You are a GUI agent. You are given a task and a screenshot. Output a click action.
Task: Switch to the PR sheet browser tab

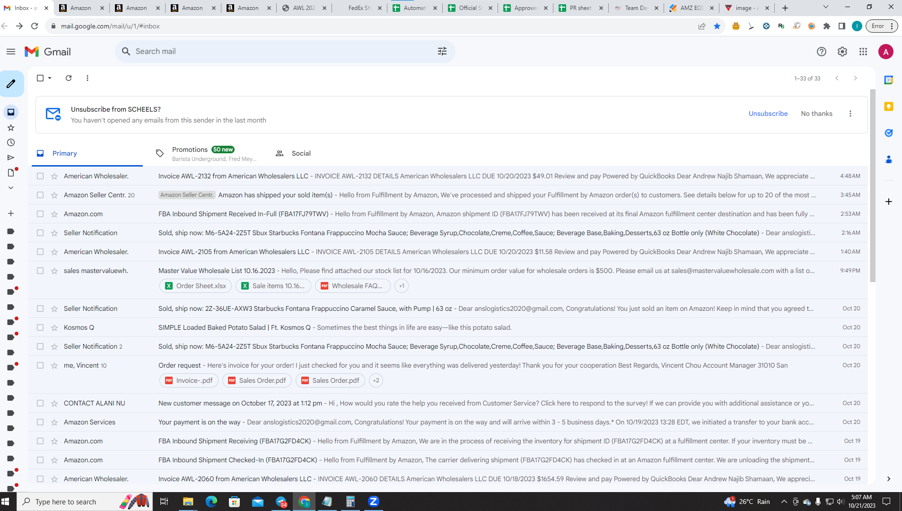tap(581, 8)
